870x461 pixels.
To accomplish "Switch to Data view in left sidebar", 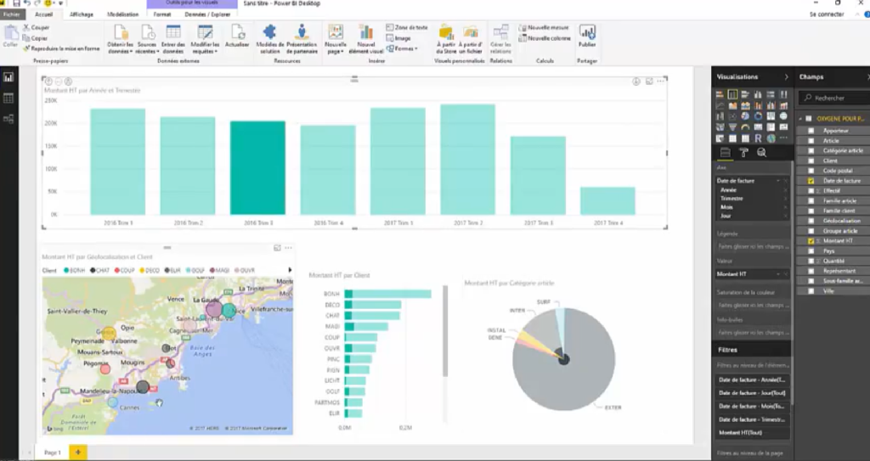I will 8,98.
